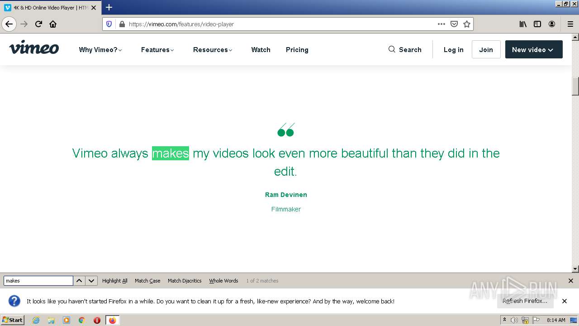This screenshot has width=579, height=326.
Task: Open the Firefox home page
Action: [x=53, y=24]
